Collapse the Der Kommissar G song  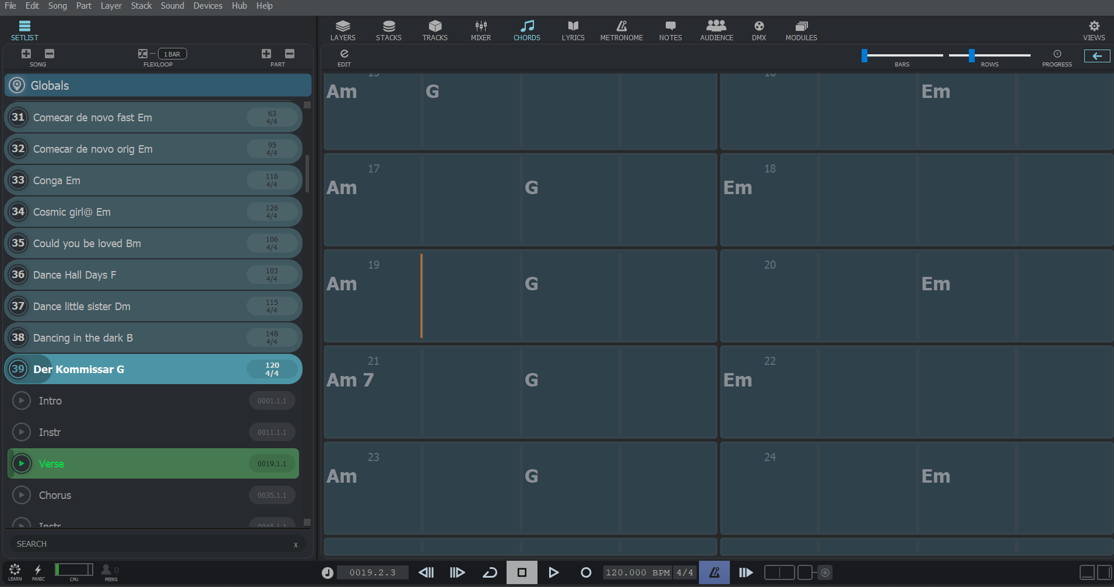pos(19,369)
